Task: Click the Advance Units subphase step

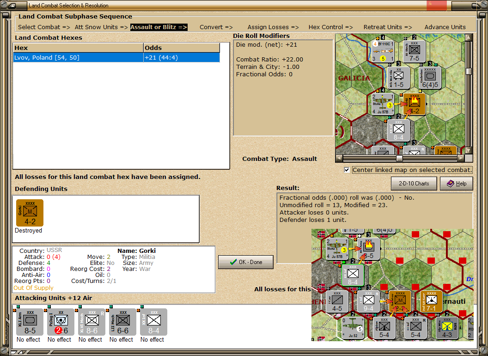Action: coord(445,27)
